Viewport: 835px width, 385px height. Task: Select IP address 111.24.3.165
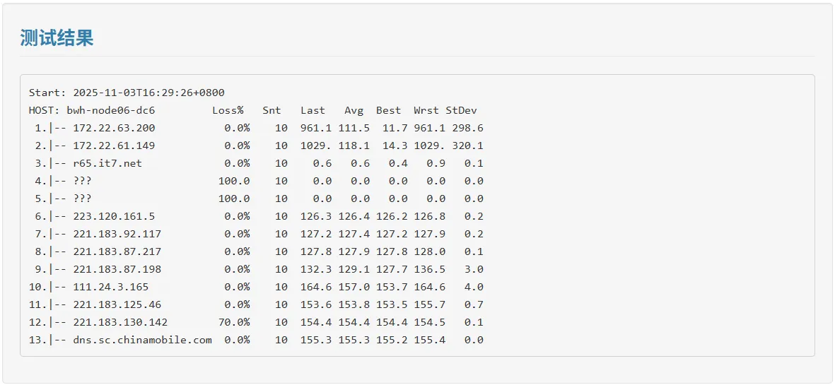[x=111, y=287]
